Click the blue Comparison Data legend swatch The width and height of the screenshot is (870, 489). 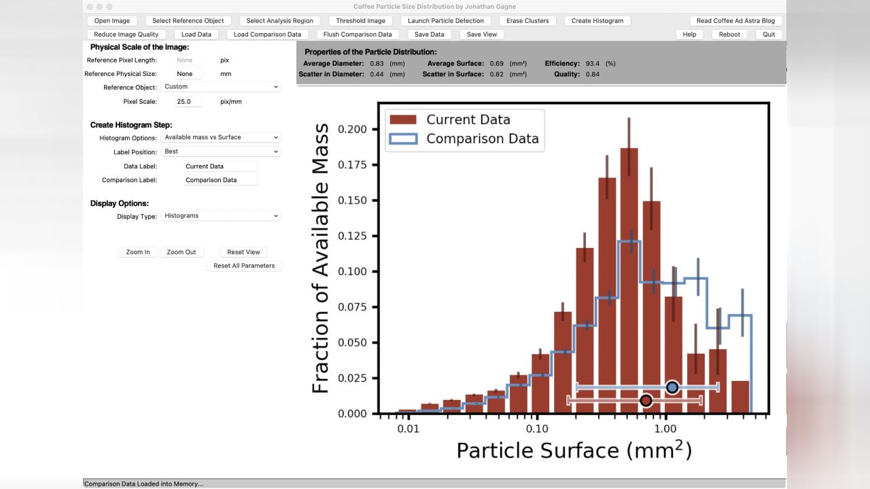click(x=402, y=139)
